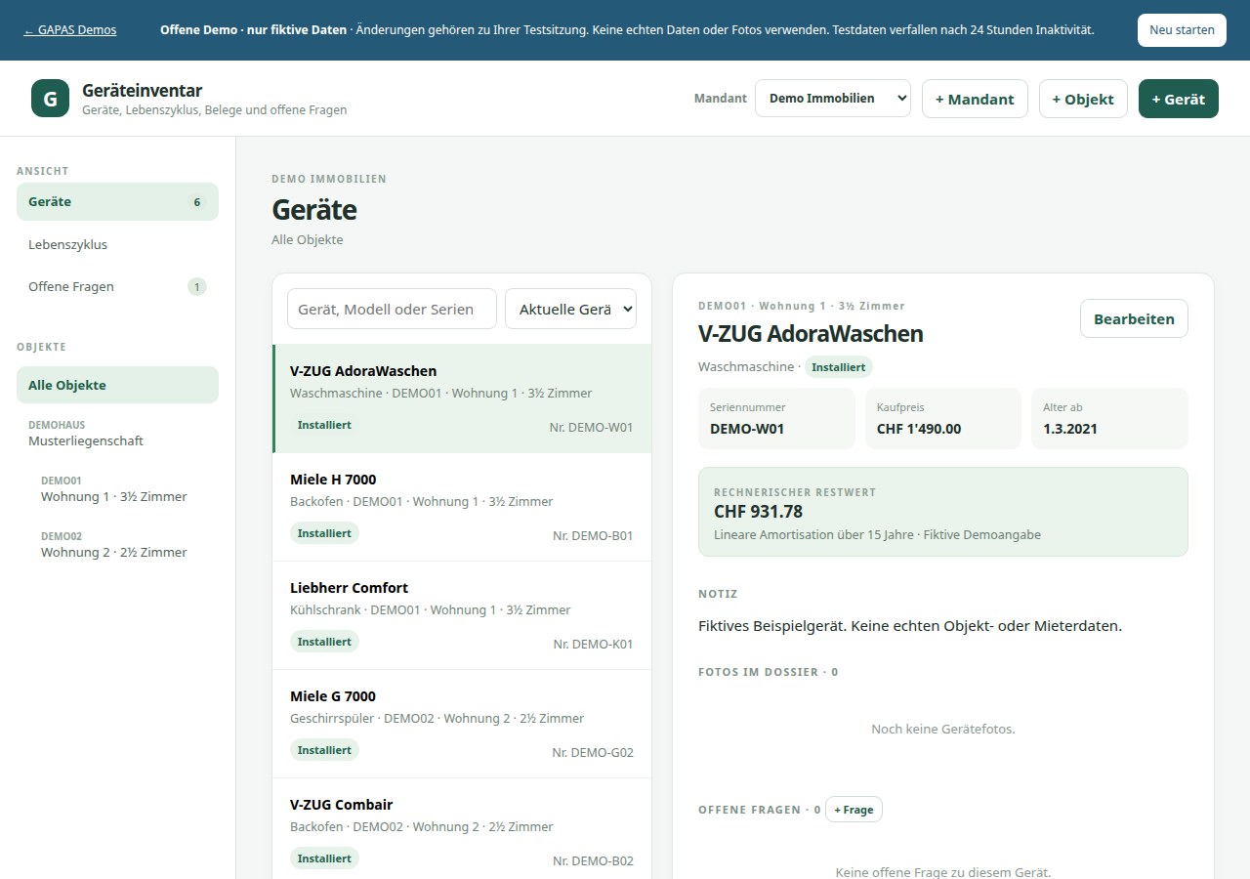Select DEMOHAUS Musterliegenschaft object

coord(117,434)
